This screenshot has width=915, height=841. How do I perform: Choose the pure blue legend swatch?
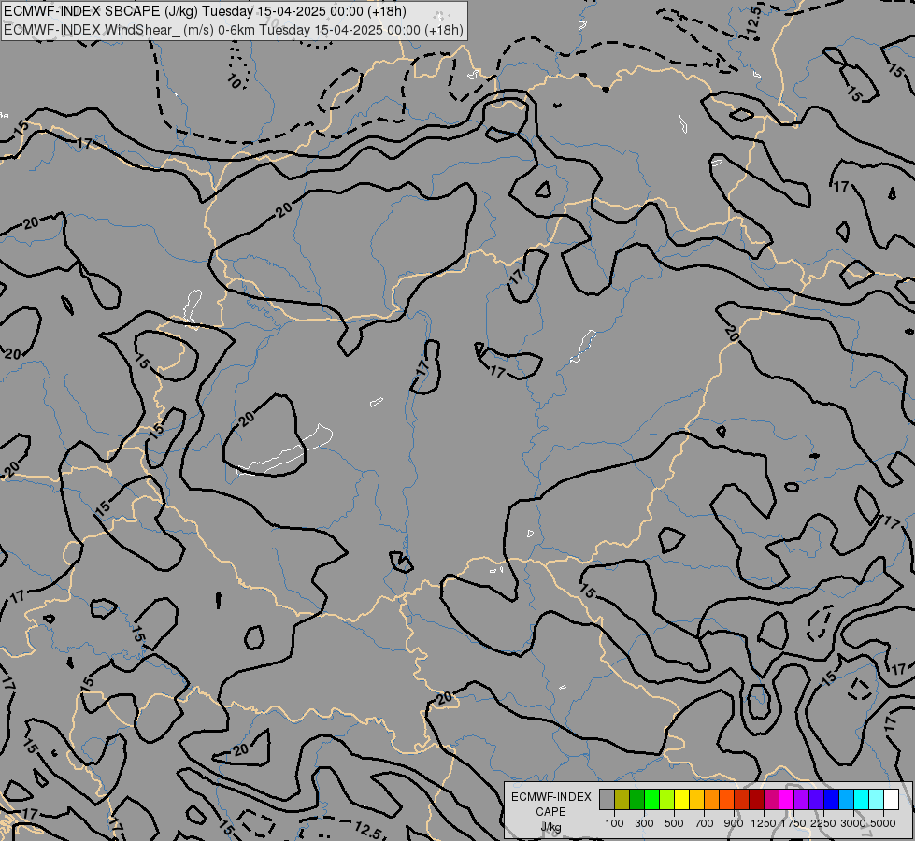[x=831, y=799]
